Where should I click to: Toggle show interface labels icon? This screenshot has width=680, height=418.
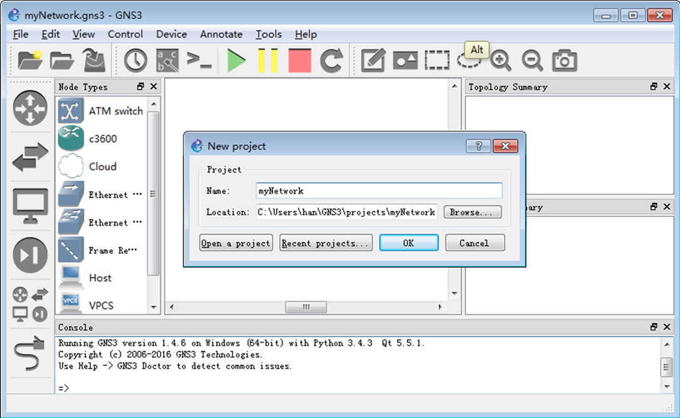[167, 60]
